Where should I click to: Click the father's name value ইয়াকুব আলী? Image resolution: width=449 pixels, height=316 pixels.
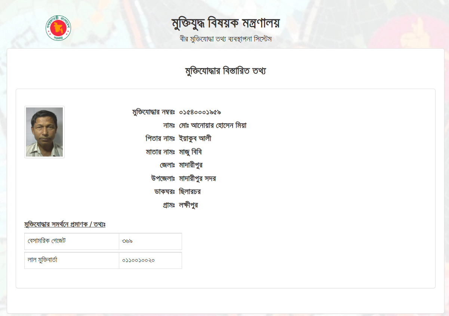point(195,139)
